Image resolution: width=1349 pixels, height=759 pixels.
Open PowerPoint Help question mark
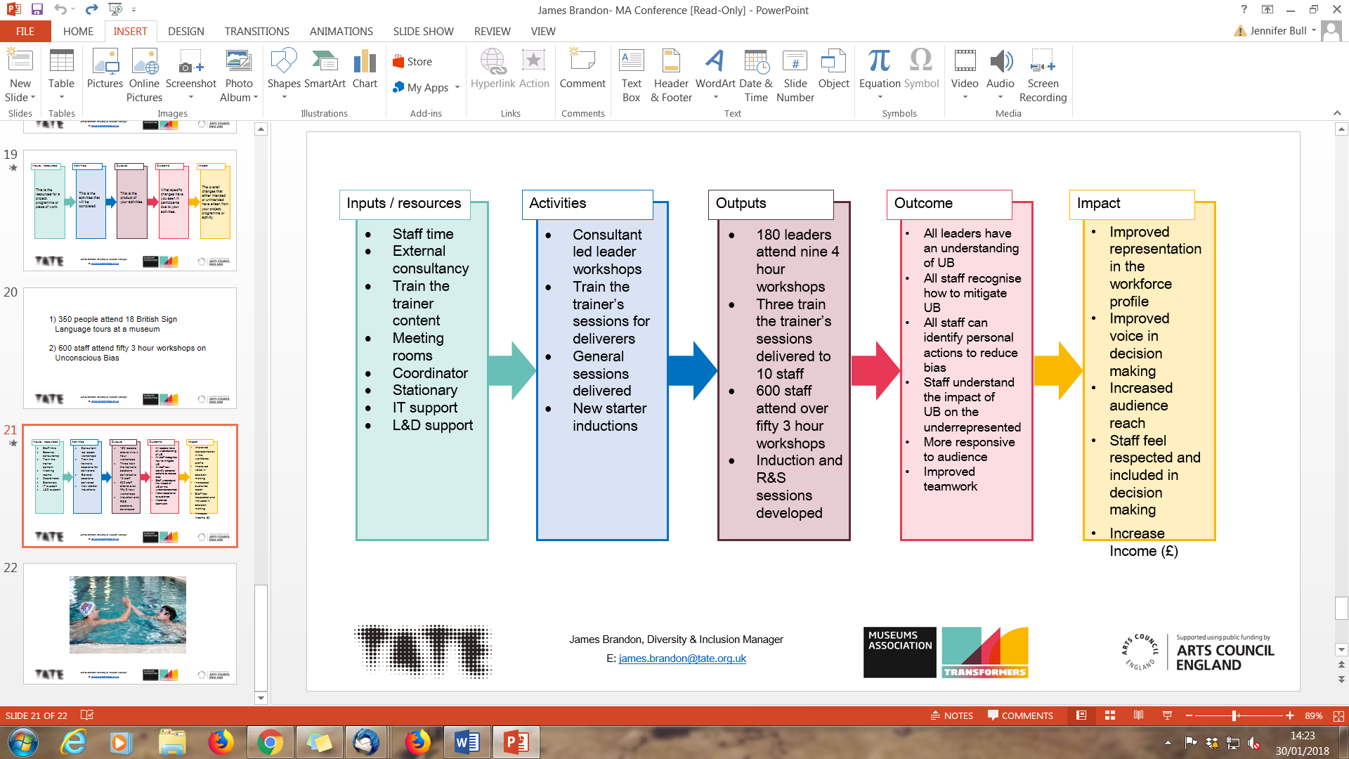(x=1244, y=10)
